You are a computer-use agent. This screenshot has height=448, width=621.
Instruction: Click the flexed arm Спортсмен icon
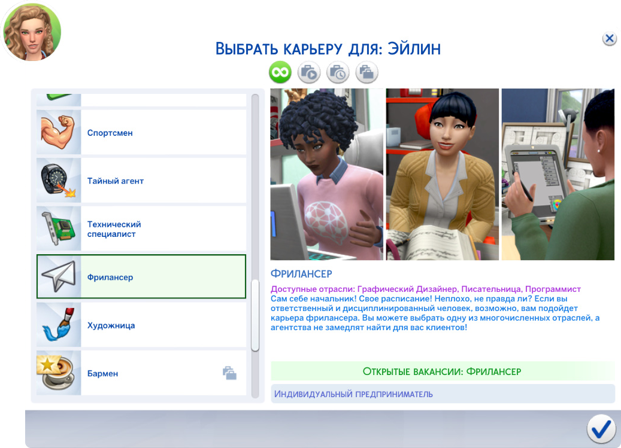(59, 132)
